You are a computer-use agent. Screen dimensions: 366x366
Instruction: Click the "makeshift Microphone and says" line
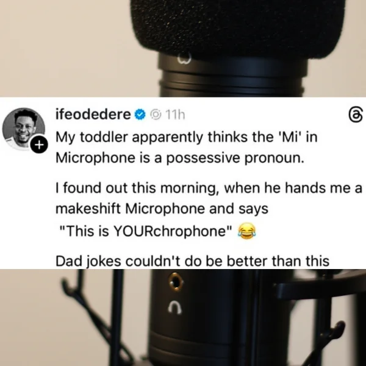[x=162, y=209]
